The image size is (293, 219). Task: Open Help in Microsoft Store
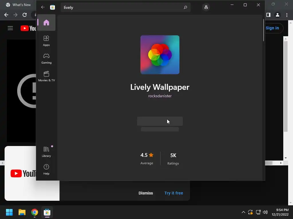click(x=46, y=169)
